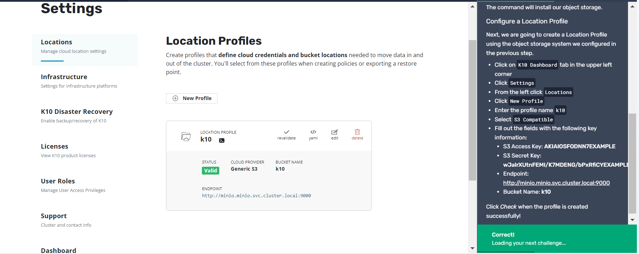The height and width of the screenshot is (254, 639).
Task: Click the Configure a Location Profile heading
Action: 527,21
